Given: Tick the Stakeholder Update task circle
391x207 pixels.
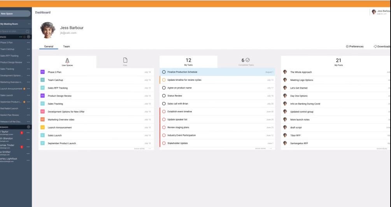Looking at the screenshot, I should 164,143.
